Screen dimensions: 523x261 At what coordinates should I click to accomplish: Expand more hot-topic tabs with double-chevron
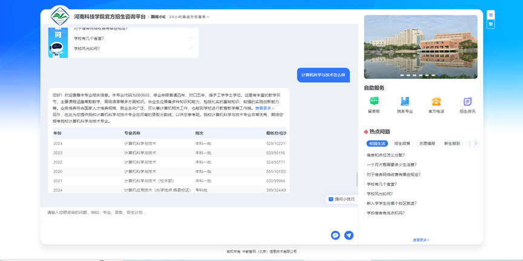point(476,144)
